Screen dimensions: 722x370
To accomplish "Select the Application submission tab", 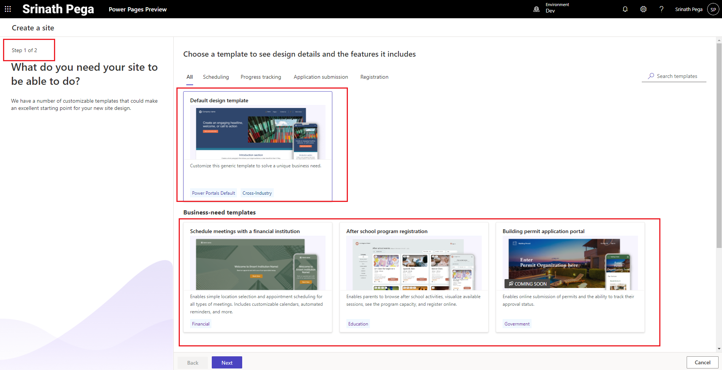I will coord(321,77).
